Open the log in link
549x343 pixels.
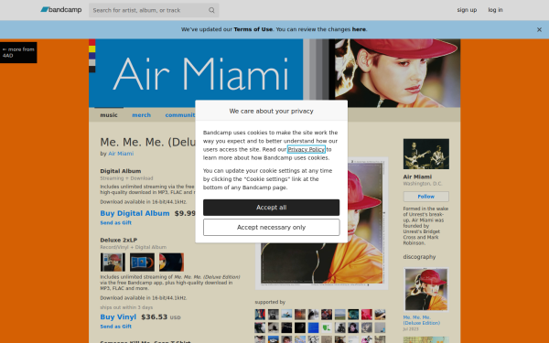(x=495, y=10)
